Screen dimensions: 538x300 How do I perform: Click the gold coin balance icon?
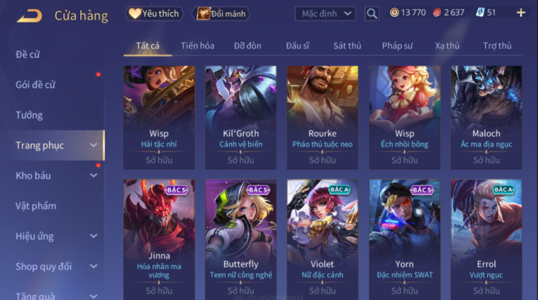(395, 13)
